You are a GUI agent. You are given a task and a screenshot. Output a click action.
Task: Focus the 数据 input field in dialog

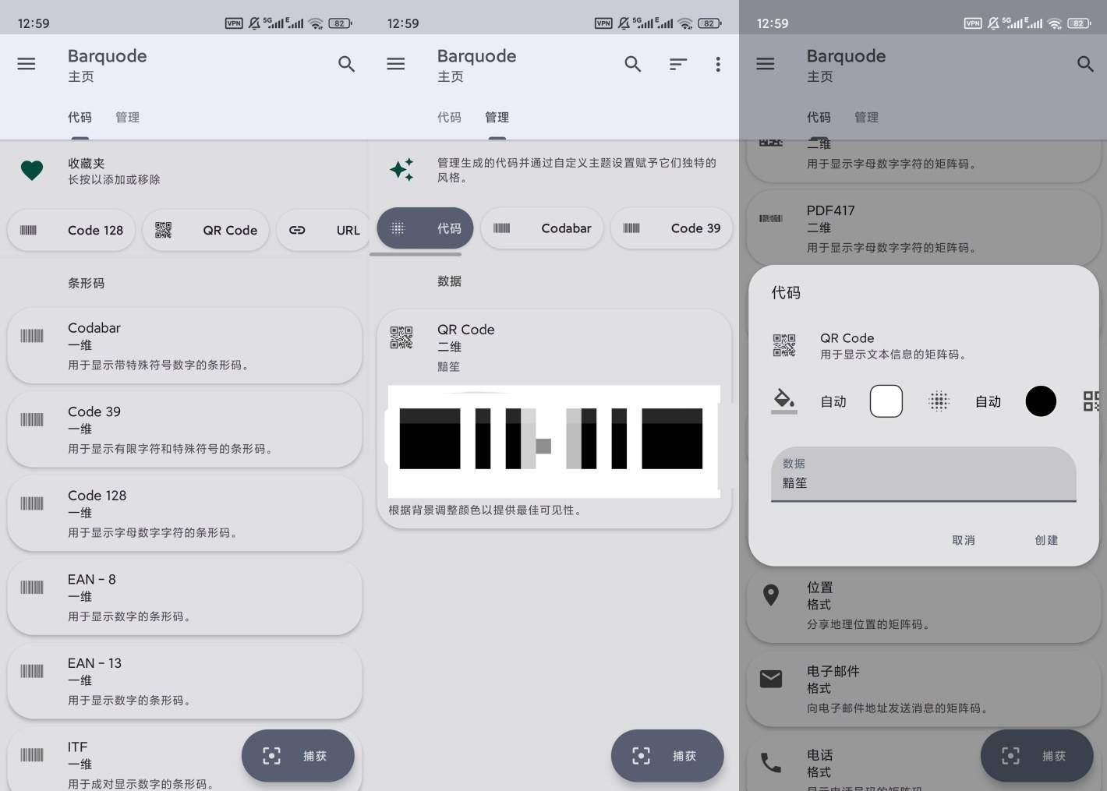click(924, 475)
